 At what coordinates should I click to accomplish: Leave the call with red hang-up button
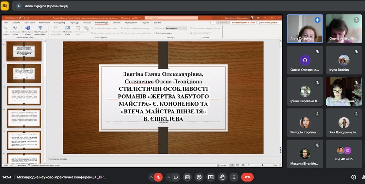[x=247, y=177]
